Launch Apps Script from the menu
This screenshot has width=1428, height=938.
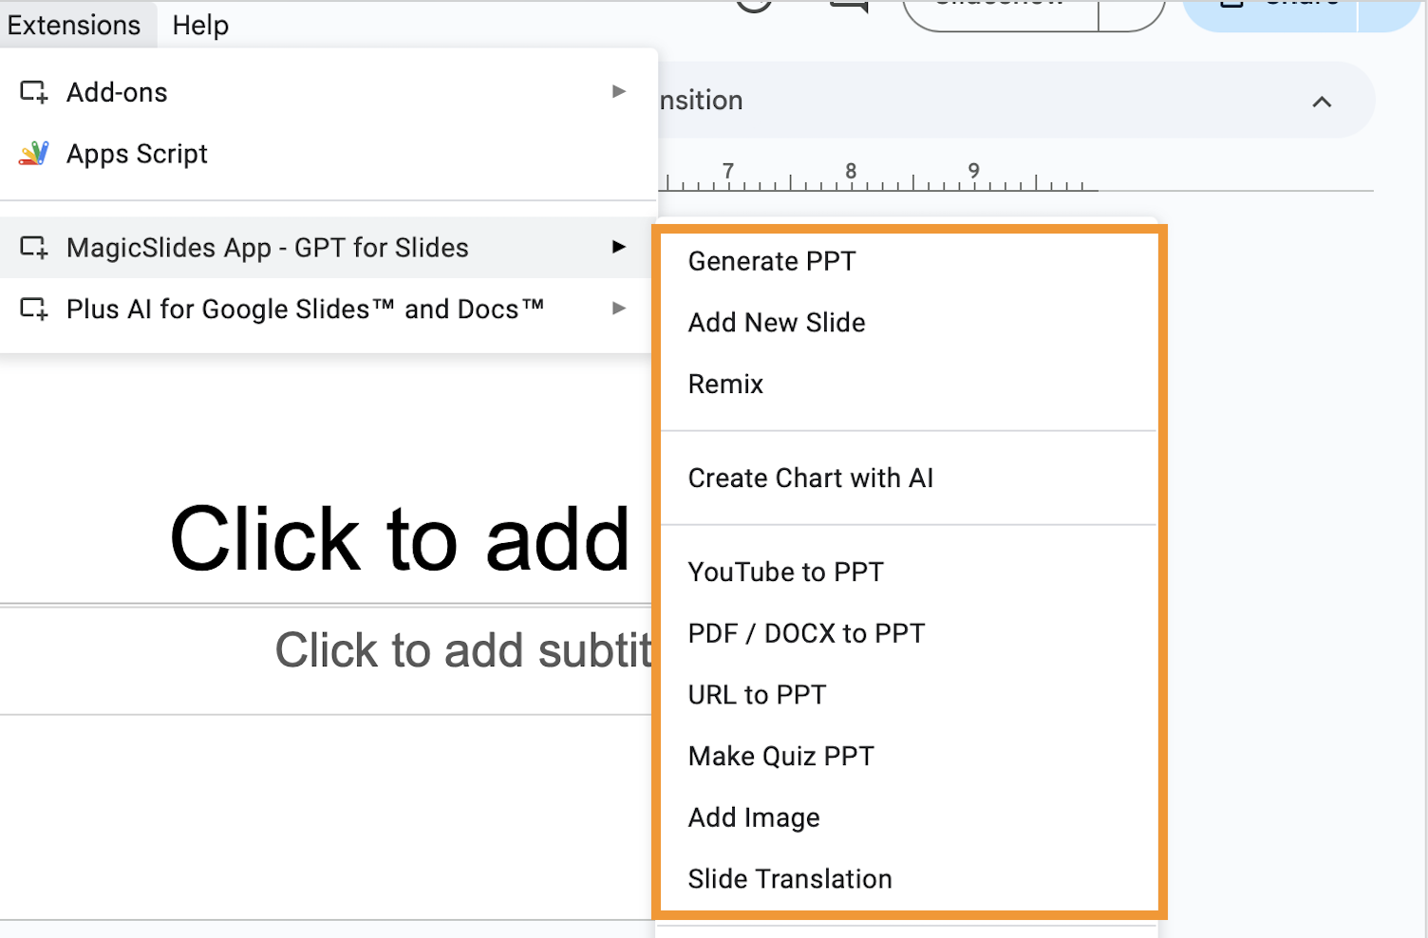(x=329, y=154)
